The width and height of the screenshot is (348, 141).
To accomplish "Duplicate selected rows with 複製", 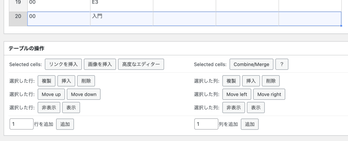I will [47, 81].
